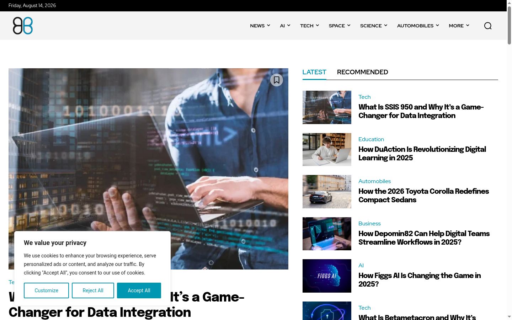The height and width of the screenshot is (320, 512).
Task: Click the Tech category above SSIS 950 headline
Action: point(364,97)
